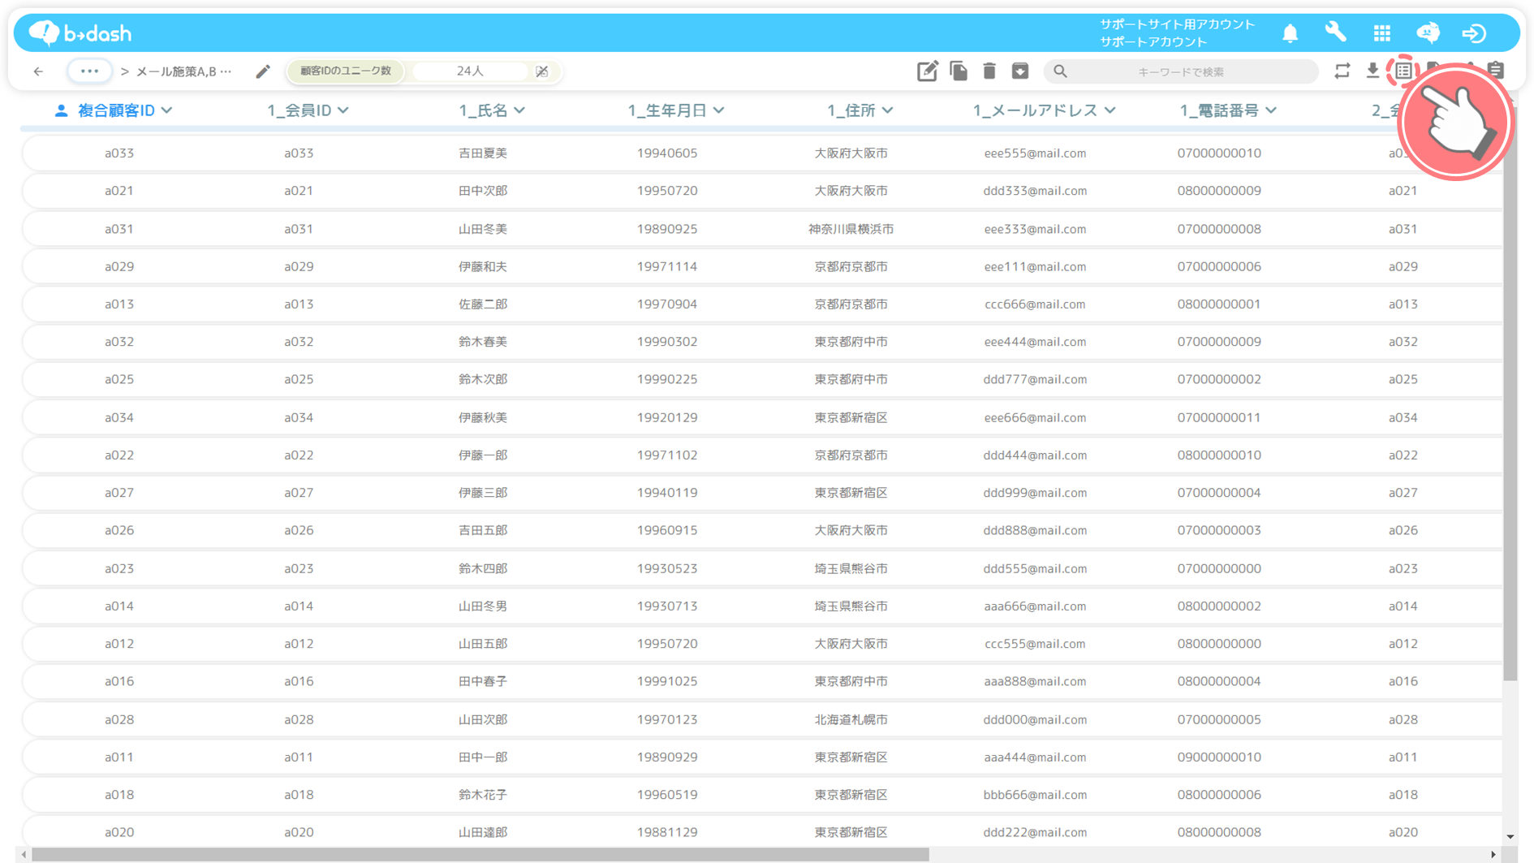
Task: Click email ccc555@mail.com
Action: (x=1035, y=644)
